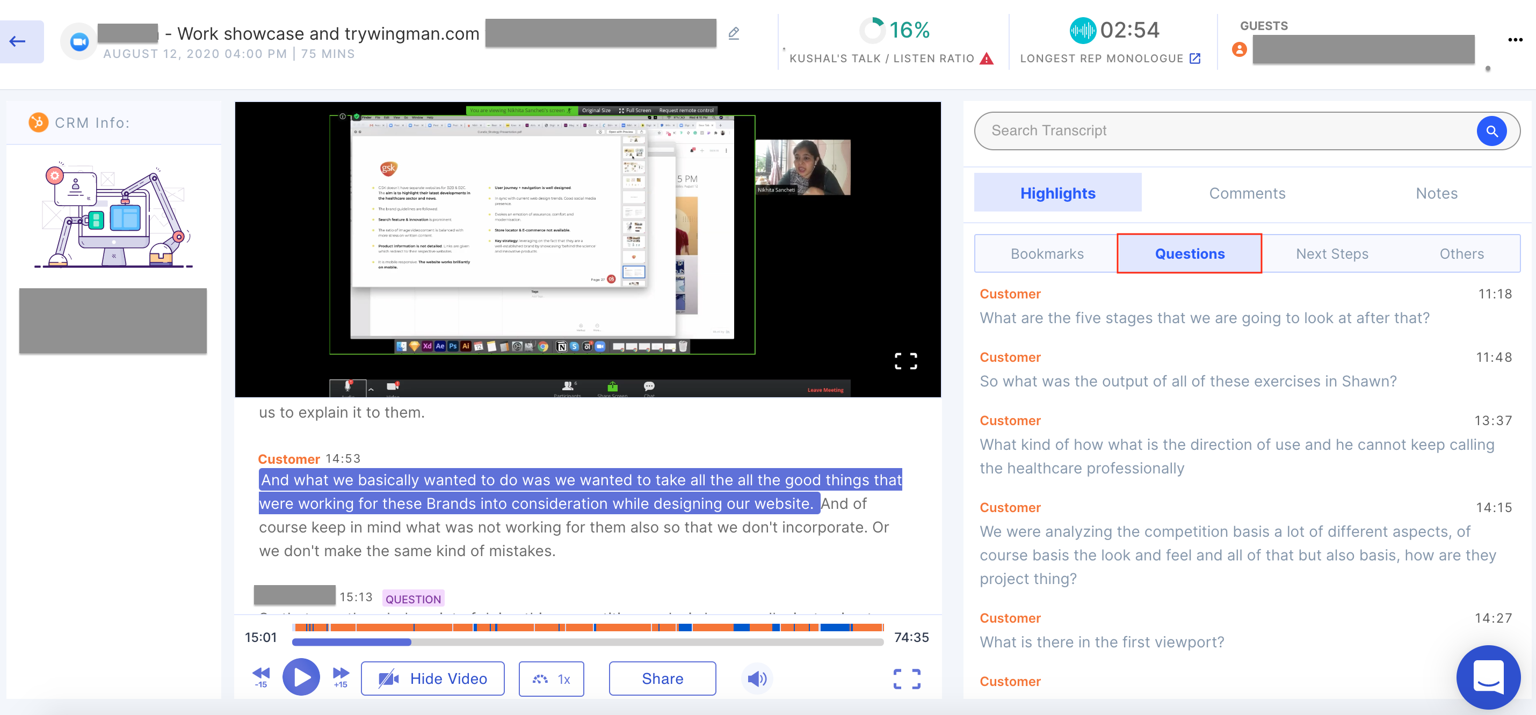Jump to the 14:27 first viewport question
The image size is (1536, 715).
[1102, 641]
